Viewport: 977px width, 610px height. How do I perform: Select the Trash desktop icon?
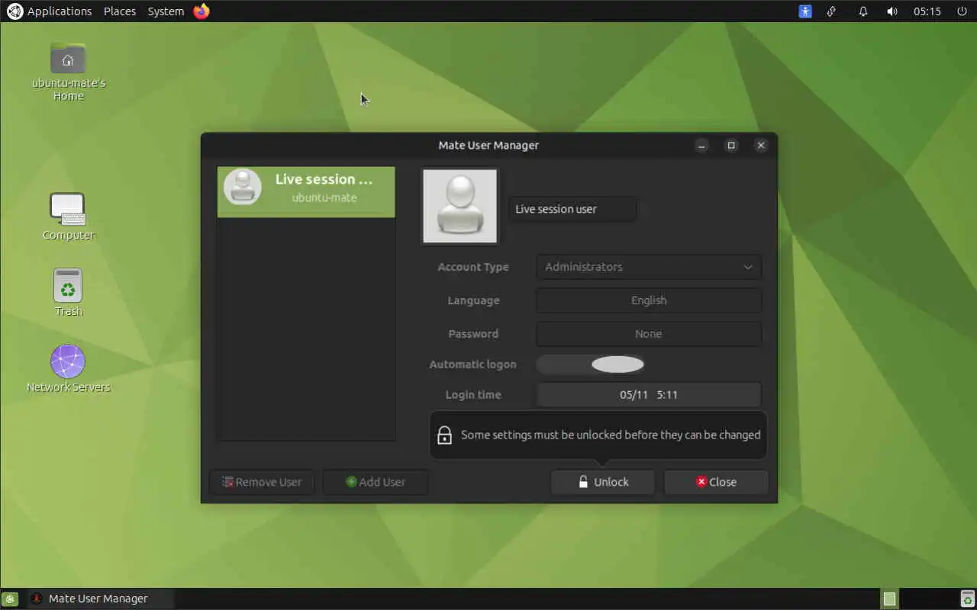[68, 292]
